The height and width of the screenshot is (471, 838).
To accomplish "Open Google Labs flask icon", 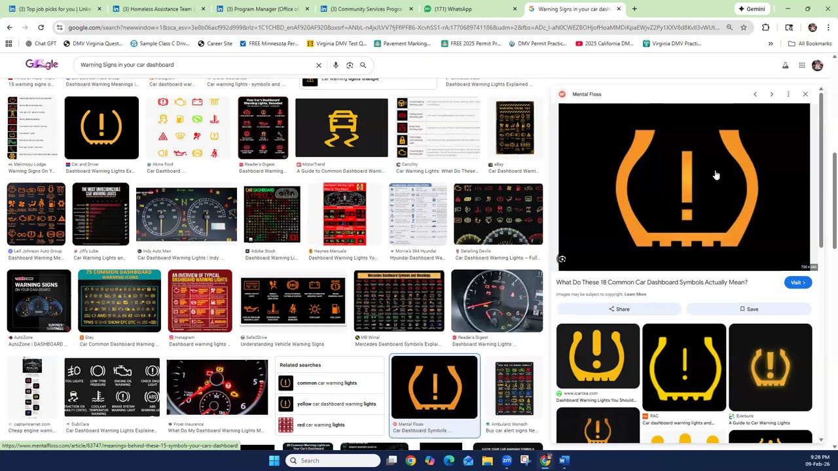I will point(785,65).
